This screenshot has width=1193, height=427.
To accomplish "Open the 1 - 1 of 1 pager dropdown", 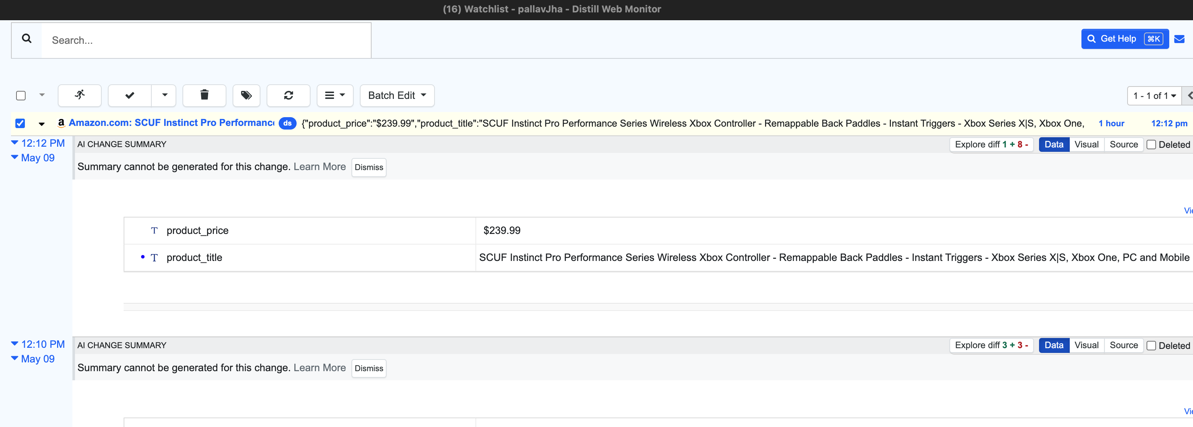I will point(1154,96).
